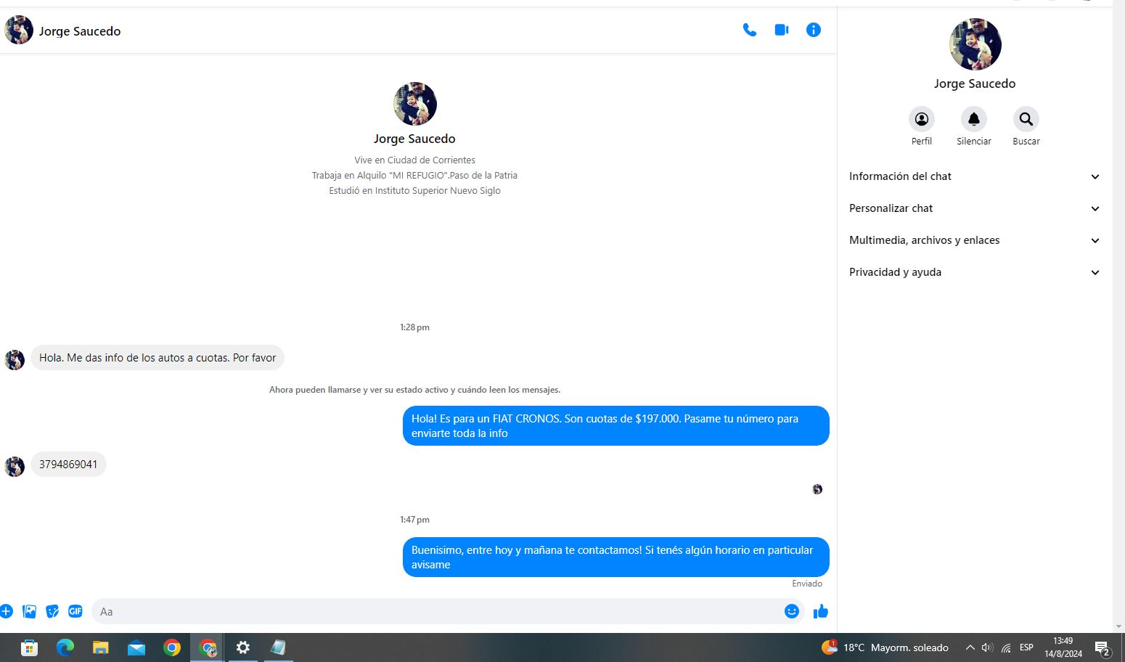This screenshot has width=1125, height=662.
Task: Click the message input field
Action: (x=435, y=611)
